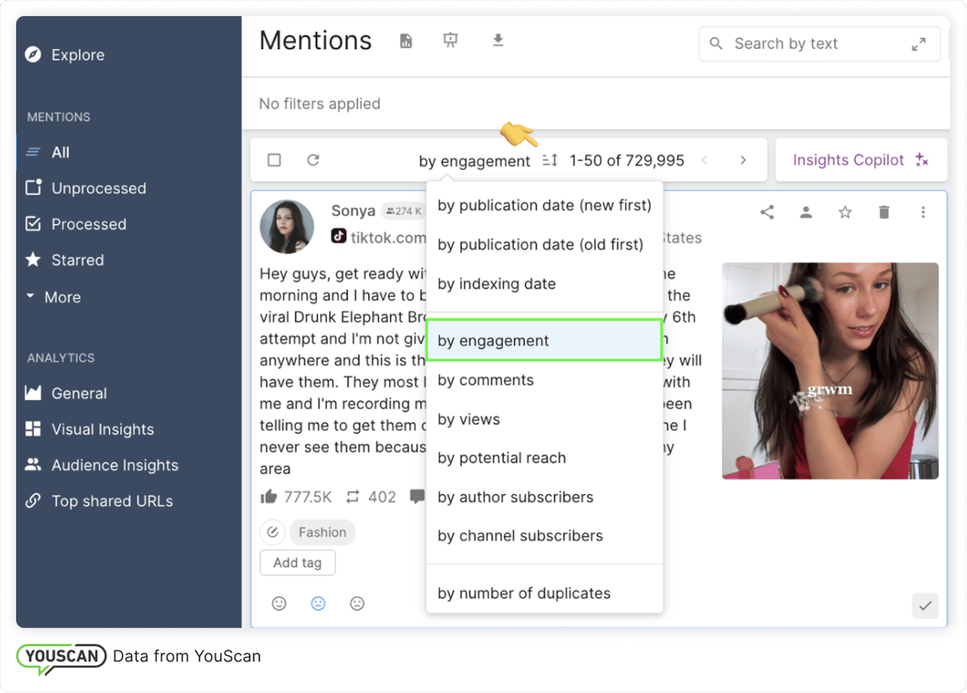Open the three-dot menu on Sonya's mention

click(x=923, y=212)
